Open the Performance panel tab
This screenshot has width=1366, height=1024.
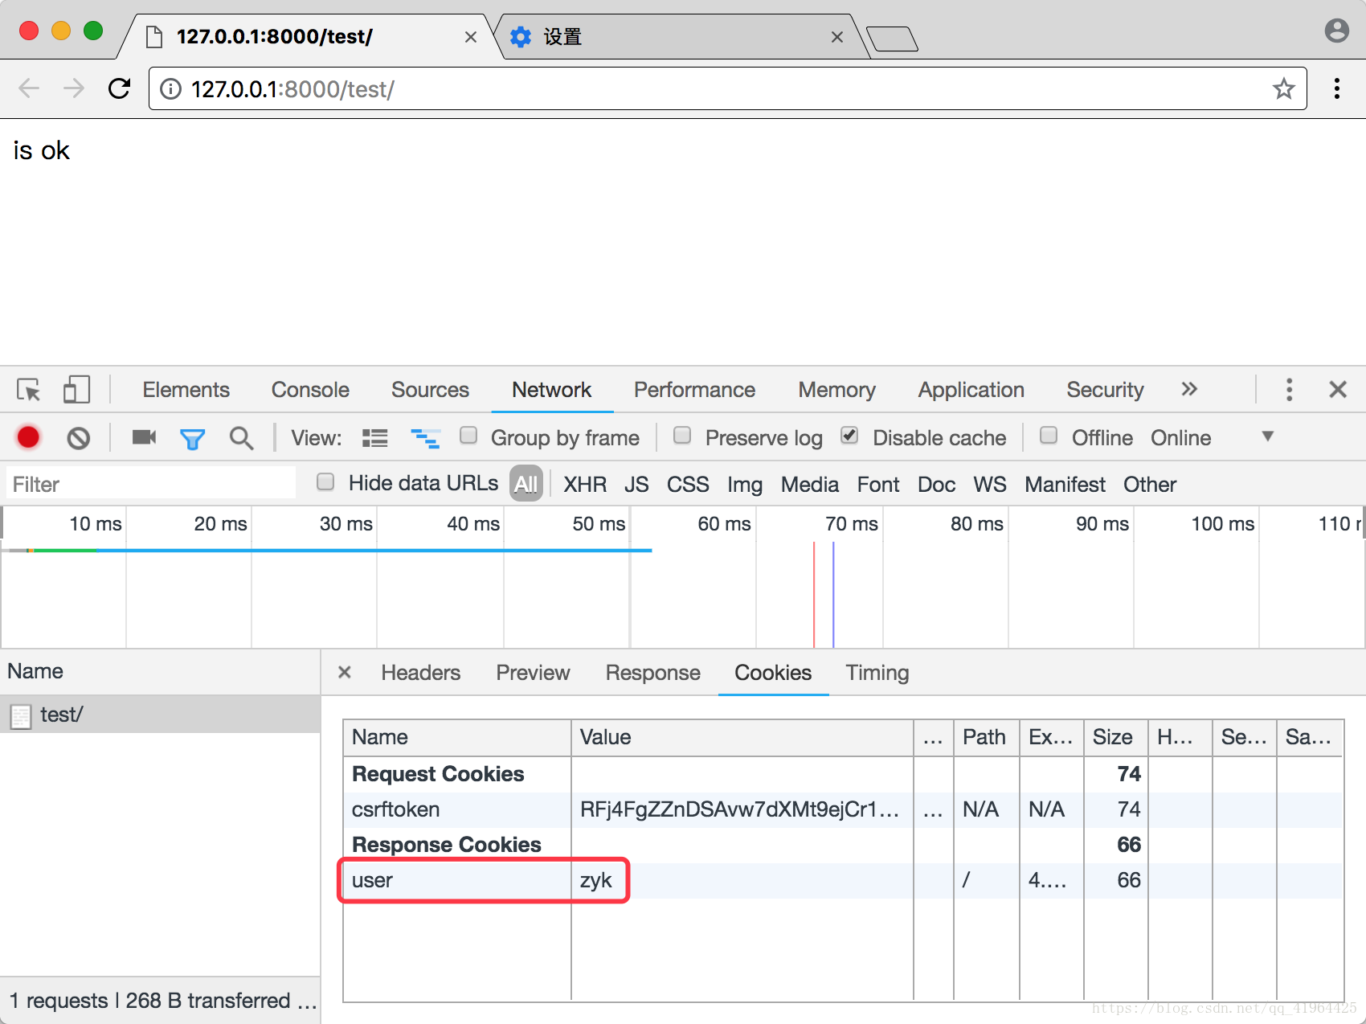tap(694, 390)
